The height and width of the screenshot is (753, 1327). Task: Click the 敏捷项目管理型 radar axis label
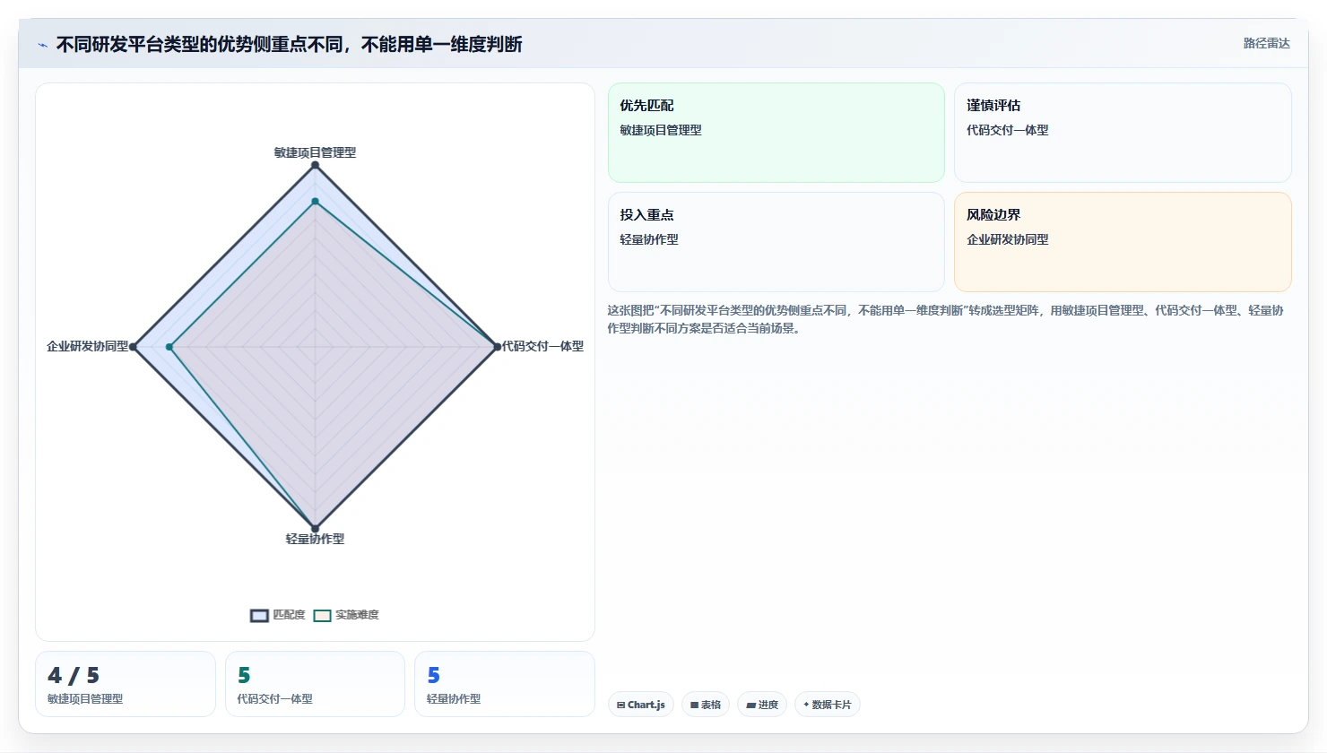click(x=315, y=152)
